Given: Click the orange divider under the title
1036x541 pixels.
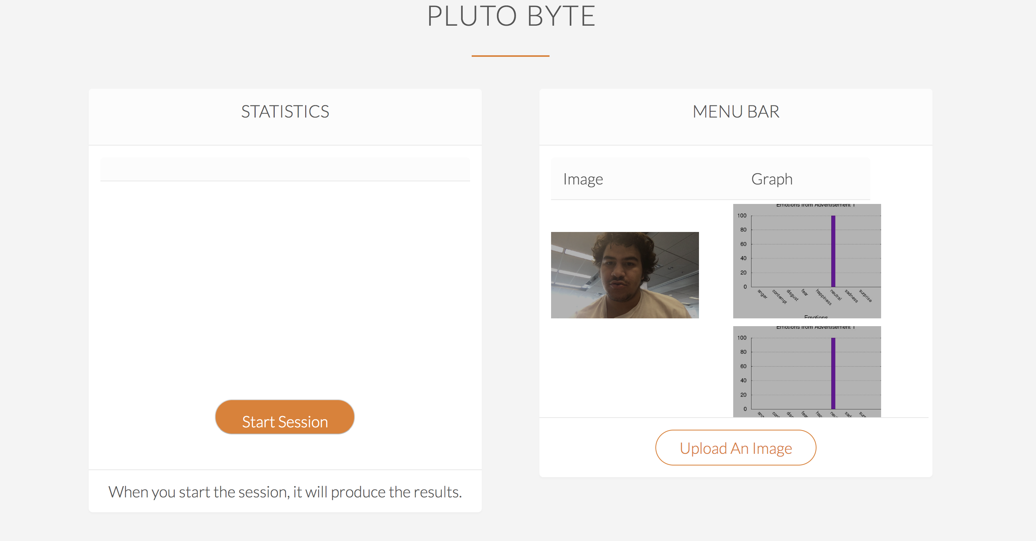Looking at the screenshot, I should point(510,56).
